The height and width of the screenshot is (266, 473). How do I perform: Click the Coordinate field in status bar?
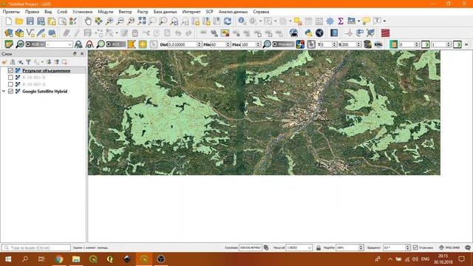251,248
